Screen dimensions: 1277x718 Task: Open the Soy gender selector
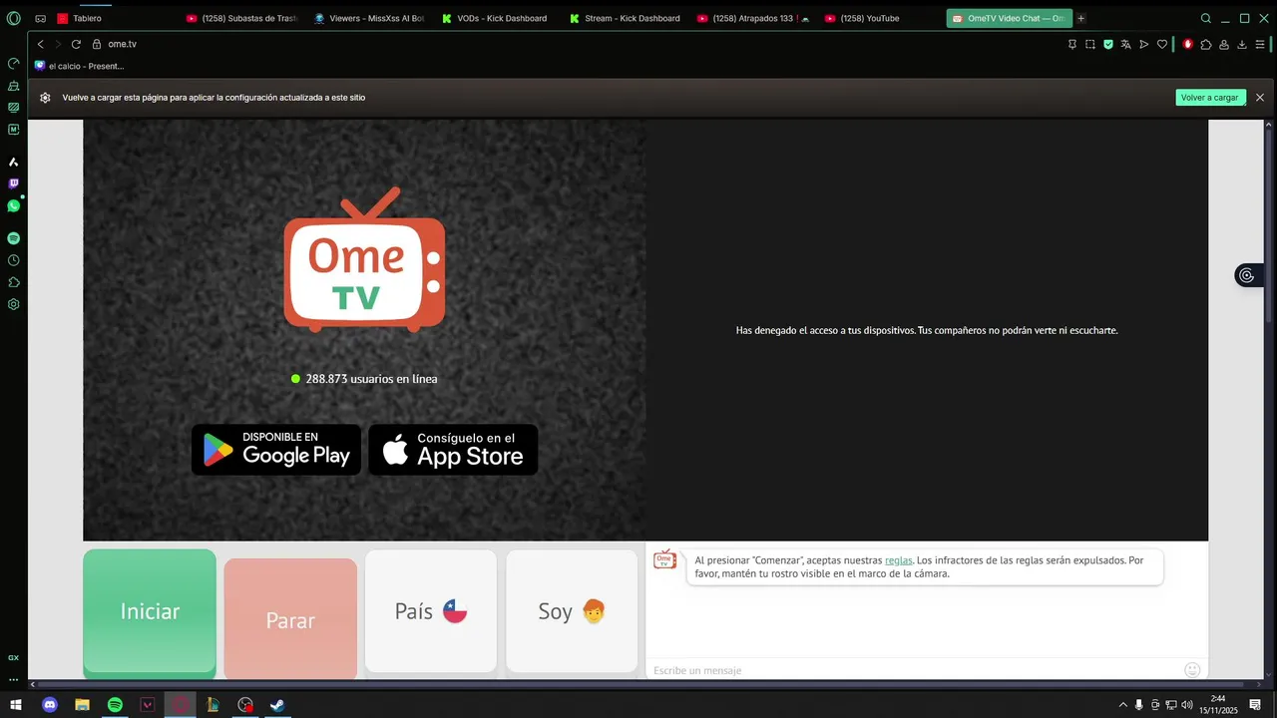click(572, 611)
